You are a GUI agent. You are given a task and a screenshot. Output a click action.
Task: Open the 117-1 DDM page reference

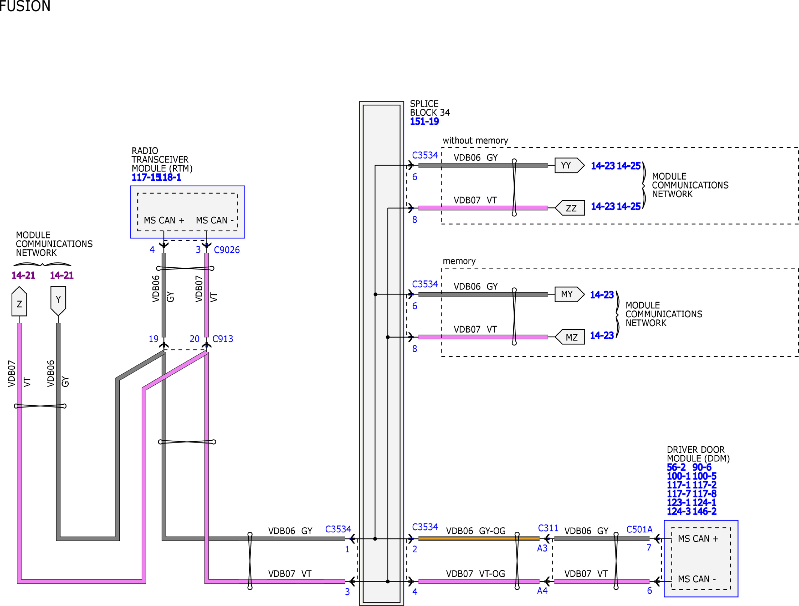tap(679, 485)
